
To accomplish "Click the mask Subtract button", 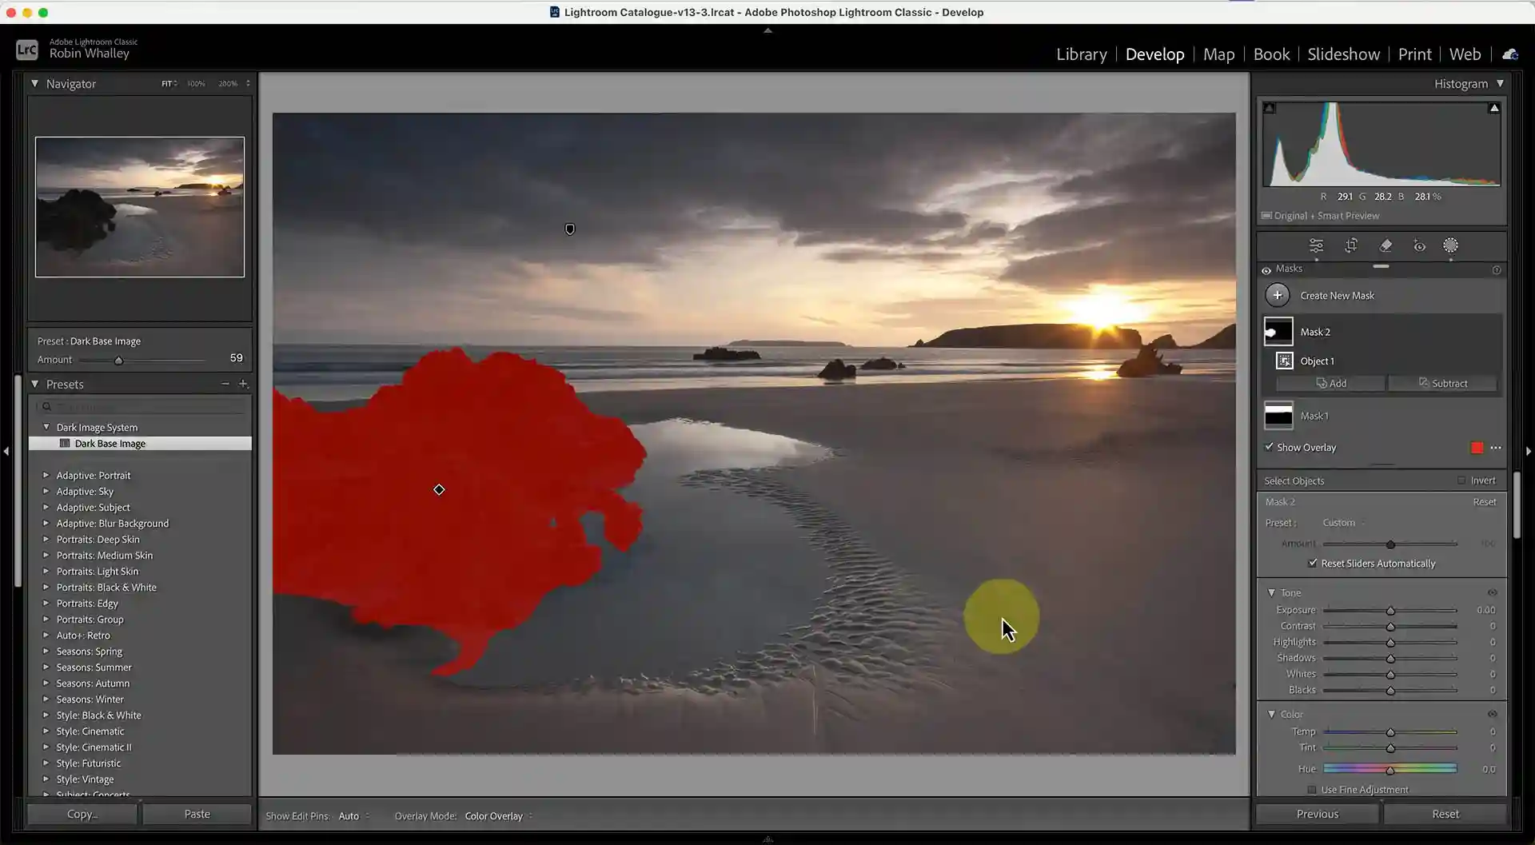I will point(1443,384).
